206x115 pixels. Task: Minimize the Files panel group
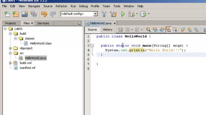click(79, 23)
